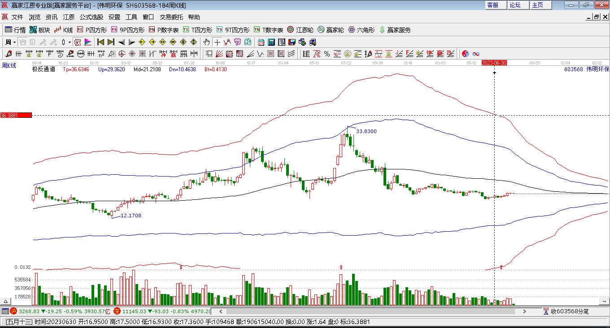Open the 工具 menu
The width and height of the screenshot is (610, 328).
coord(131,17)
